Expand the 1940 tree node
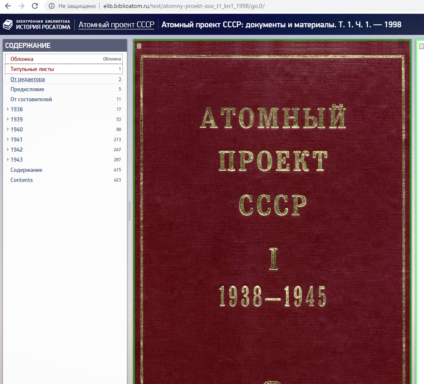Viewport: 424px width, 384px height. pos(8,129)
